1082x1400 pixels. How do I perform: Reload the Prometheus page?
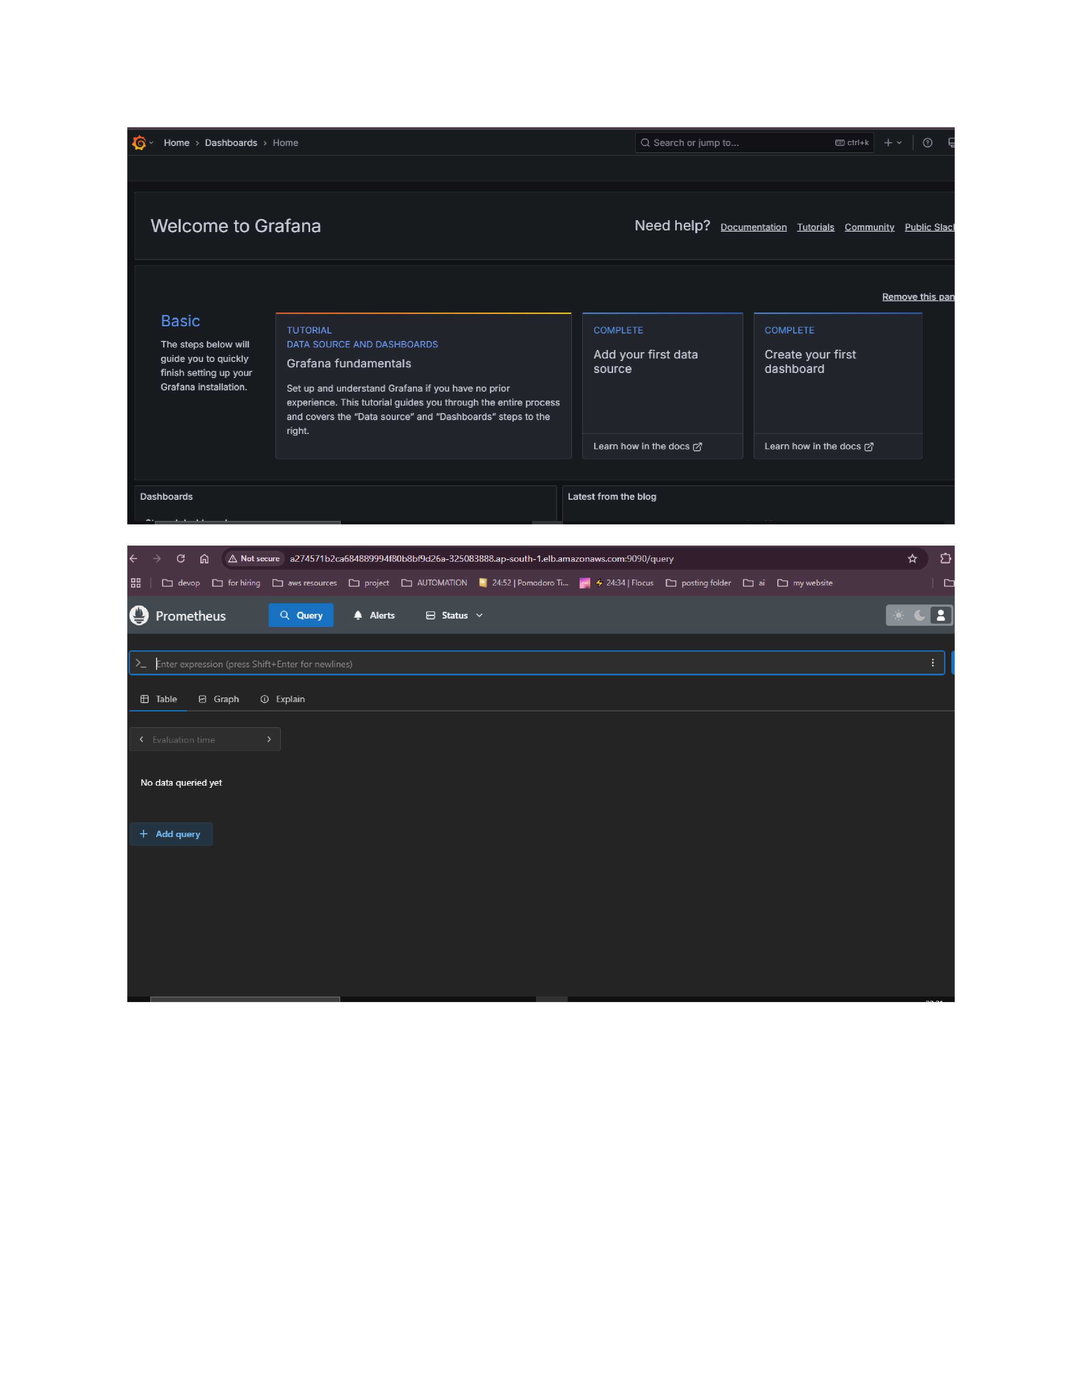pyautogui.click(x=181, y=558)
